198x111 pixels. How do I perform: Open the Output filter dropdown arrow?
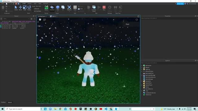28,19
